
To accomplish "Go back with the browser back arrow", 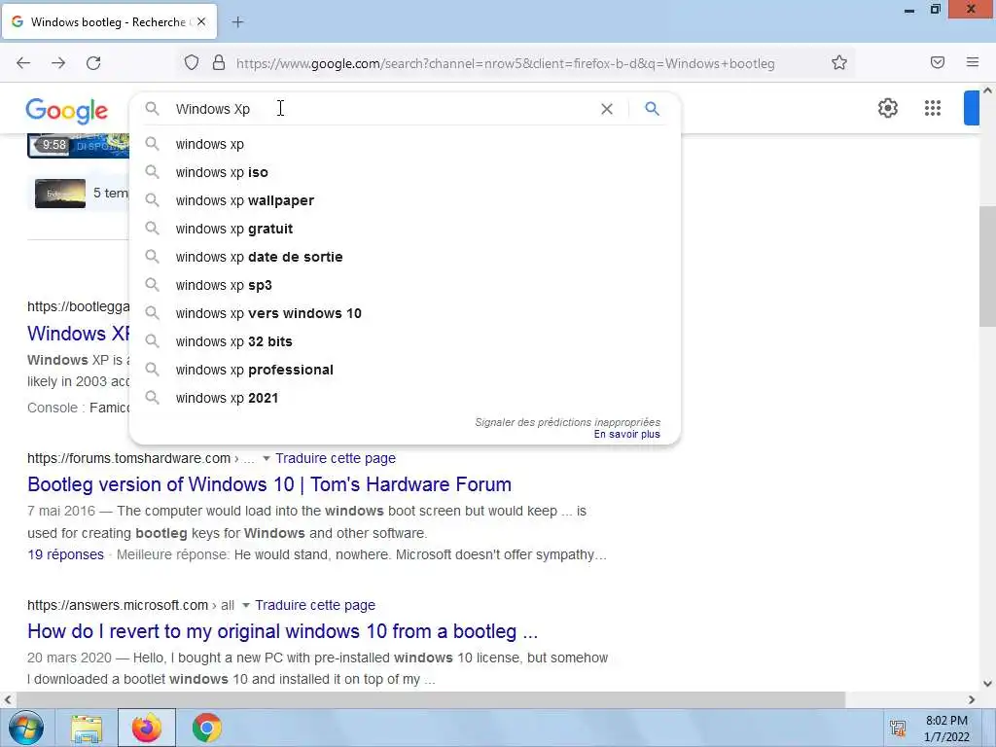I will 23,63.
